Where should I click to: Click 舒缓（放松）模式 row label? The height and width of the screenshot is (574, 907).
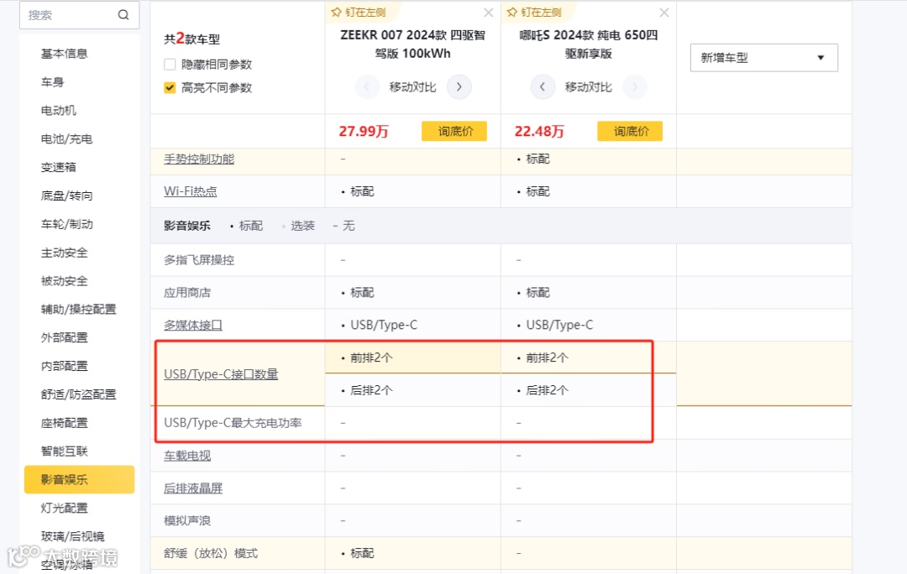click(211, 553)
